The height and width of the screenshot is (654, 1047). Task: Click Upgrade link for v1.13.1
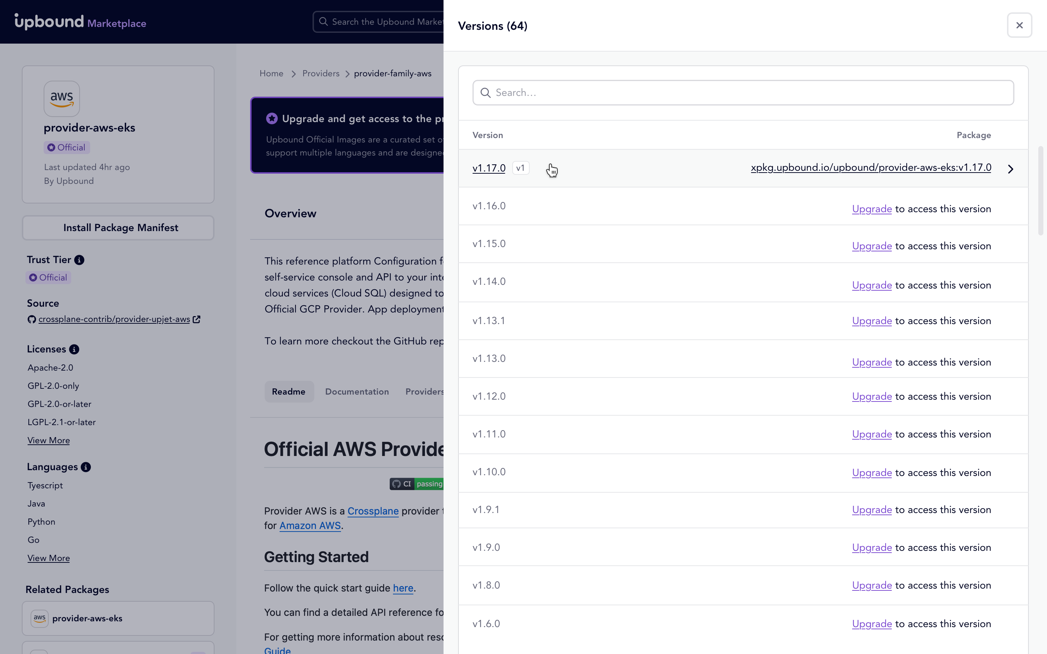[871, 321]
